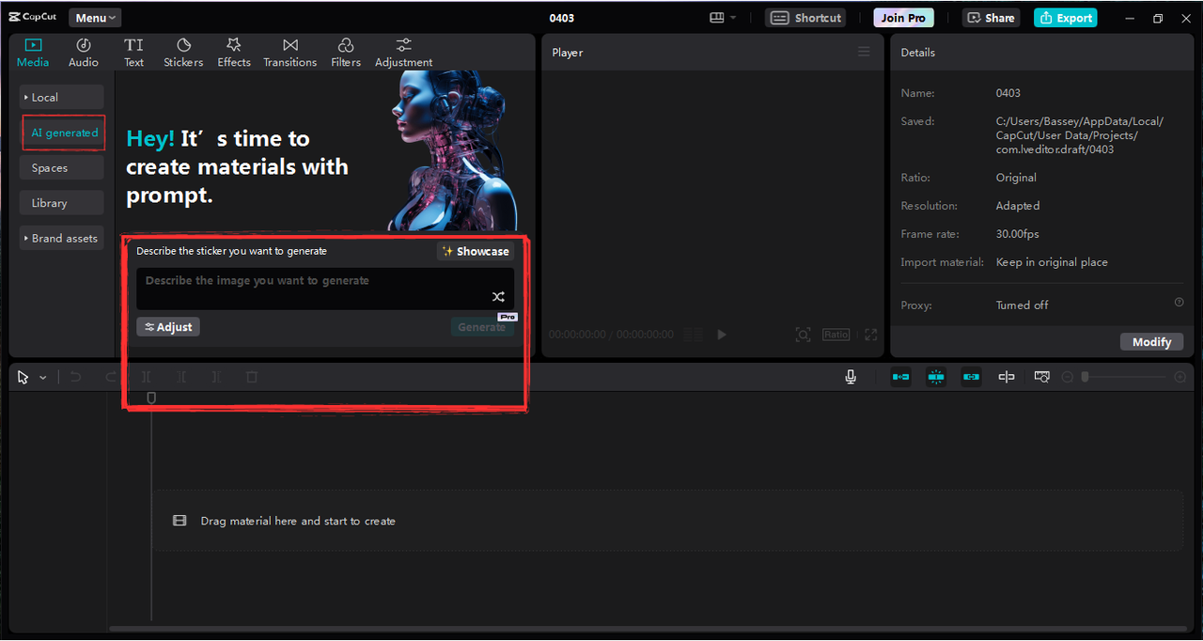The height and width of the screenshot is (641, 1203).
Task: Click the sticker description input field
Action: pyautogui.click(x=324, y=288)
